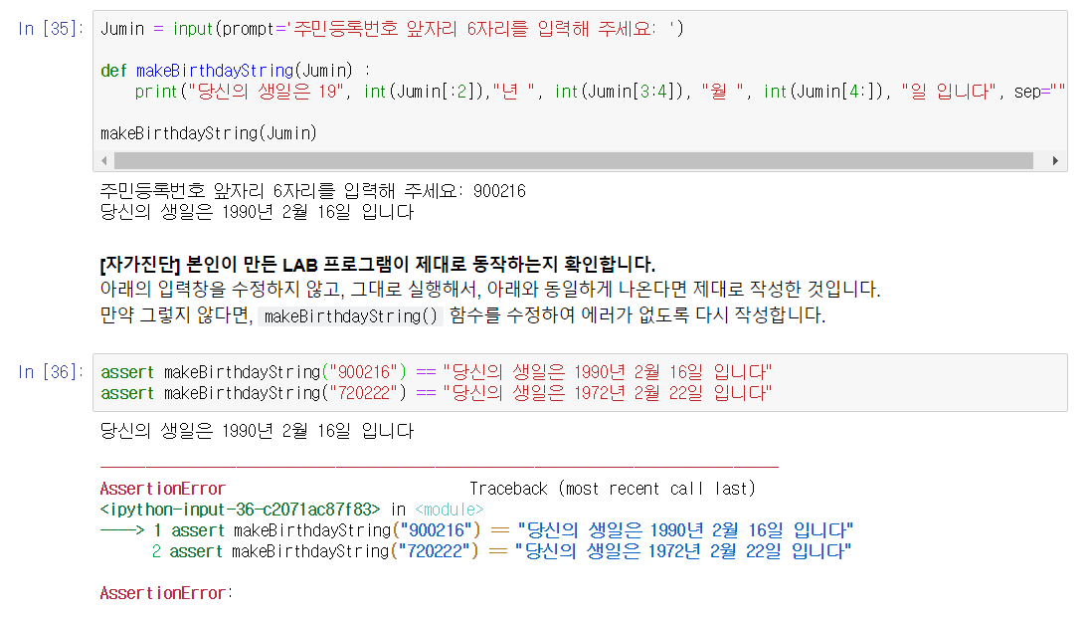Click the inline code makeBirthdayString() in markdown
This screenshot has height=618, width=1091.
(350, 315)
